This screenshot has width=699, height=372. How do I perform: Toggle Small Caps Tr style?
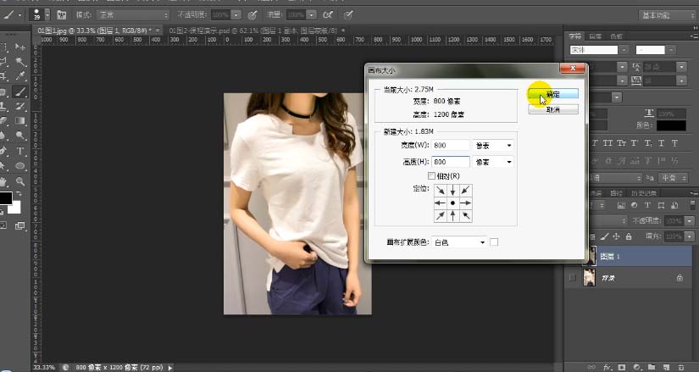pos(621,143)
